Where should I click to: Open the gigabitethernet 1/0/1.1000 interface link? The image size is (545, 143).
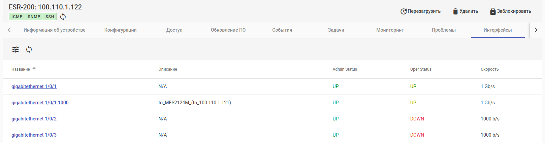point(40,103)
